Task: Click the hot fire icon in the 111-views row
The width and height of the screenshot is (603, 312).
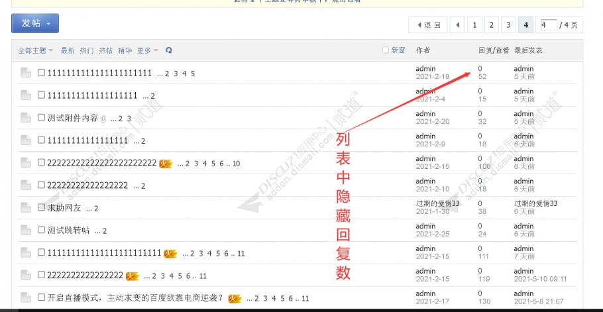Action: pyautogui.click(x=170, y=254)
